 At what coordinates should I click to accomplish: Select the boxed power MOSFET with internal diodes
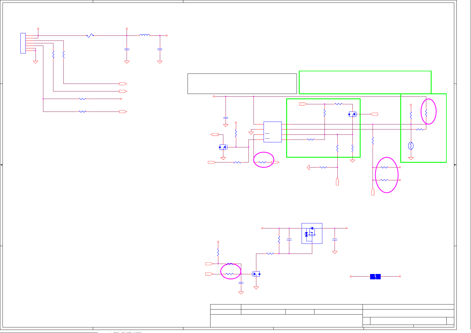[x=312, y=233]
